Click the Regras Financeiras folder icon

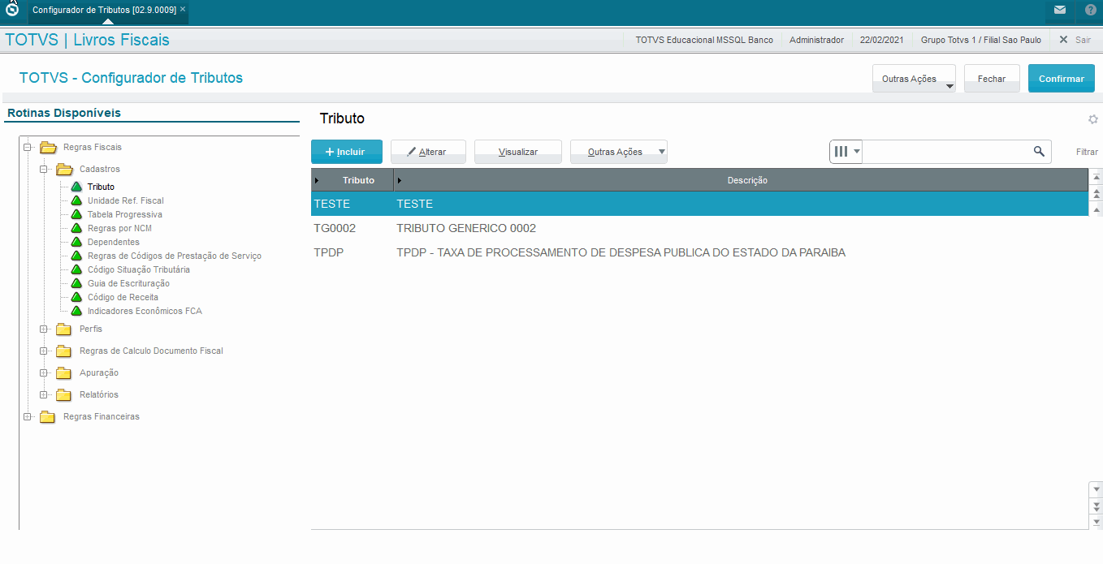[x=47, y=417]
